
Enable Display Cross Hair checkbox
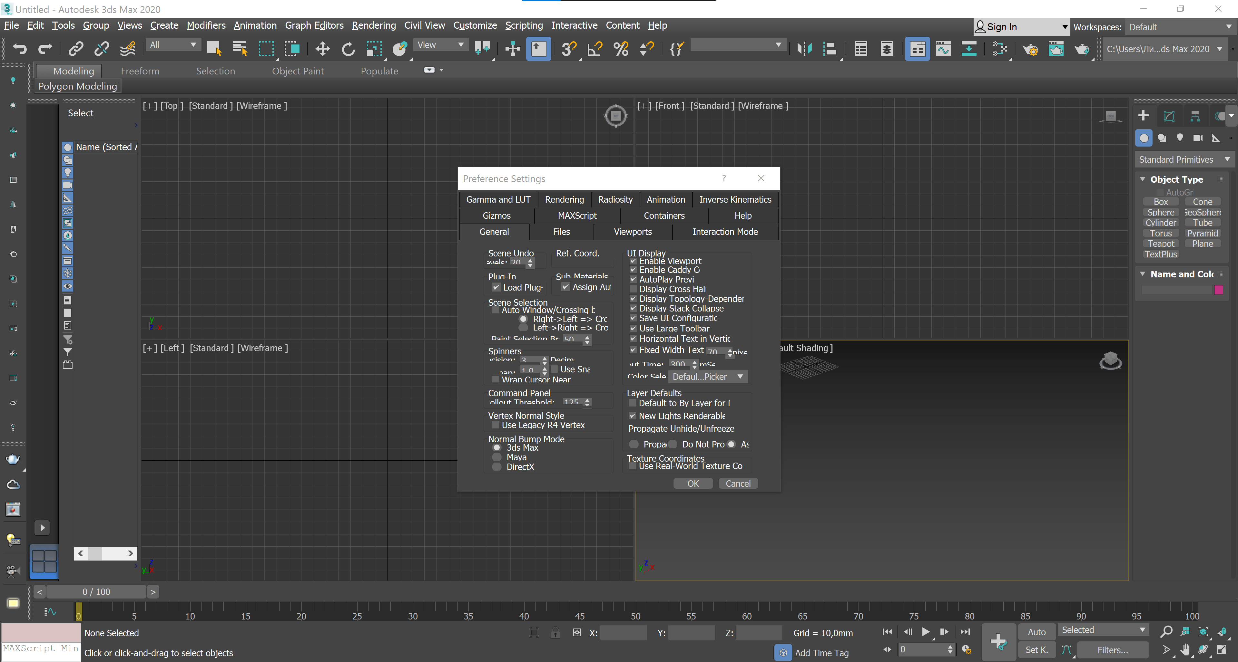(633, 289)
